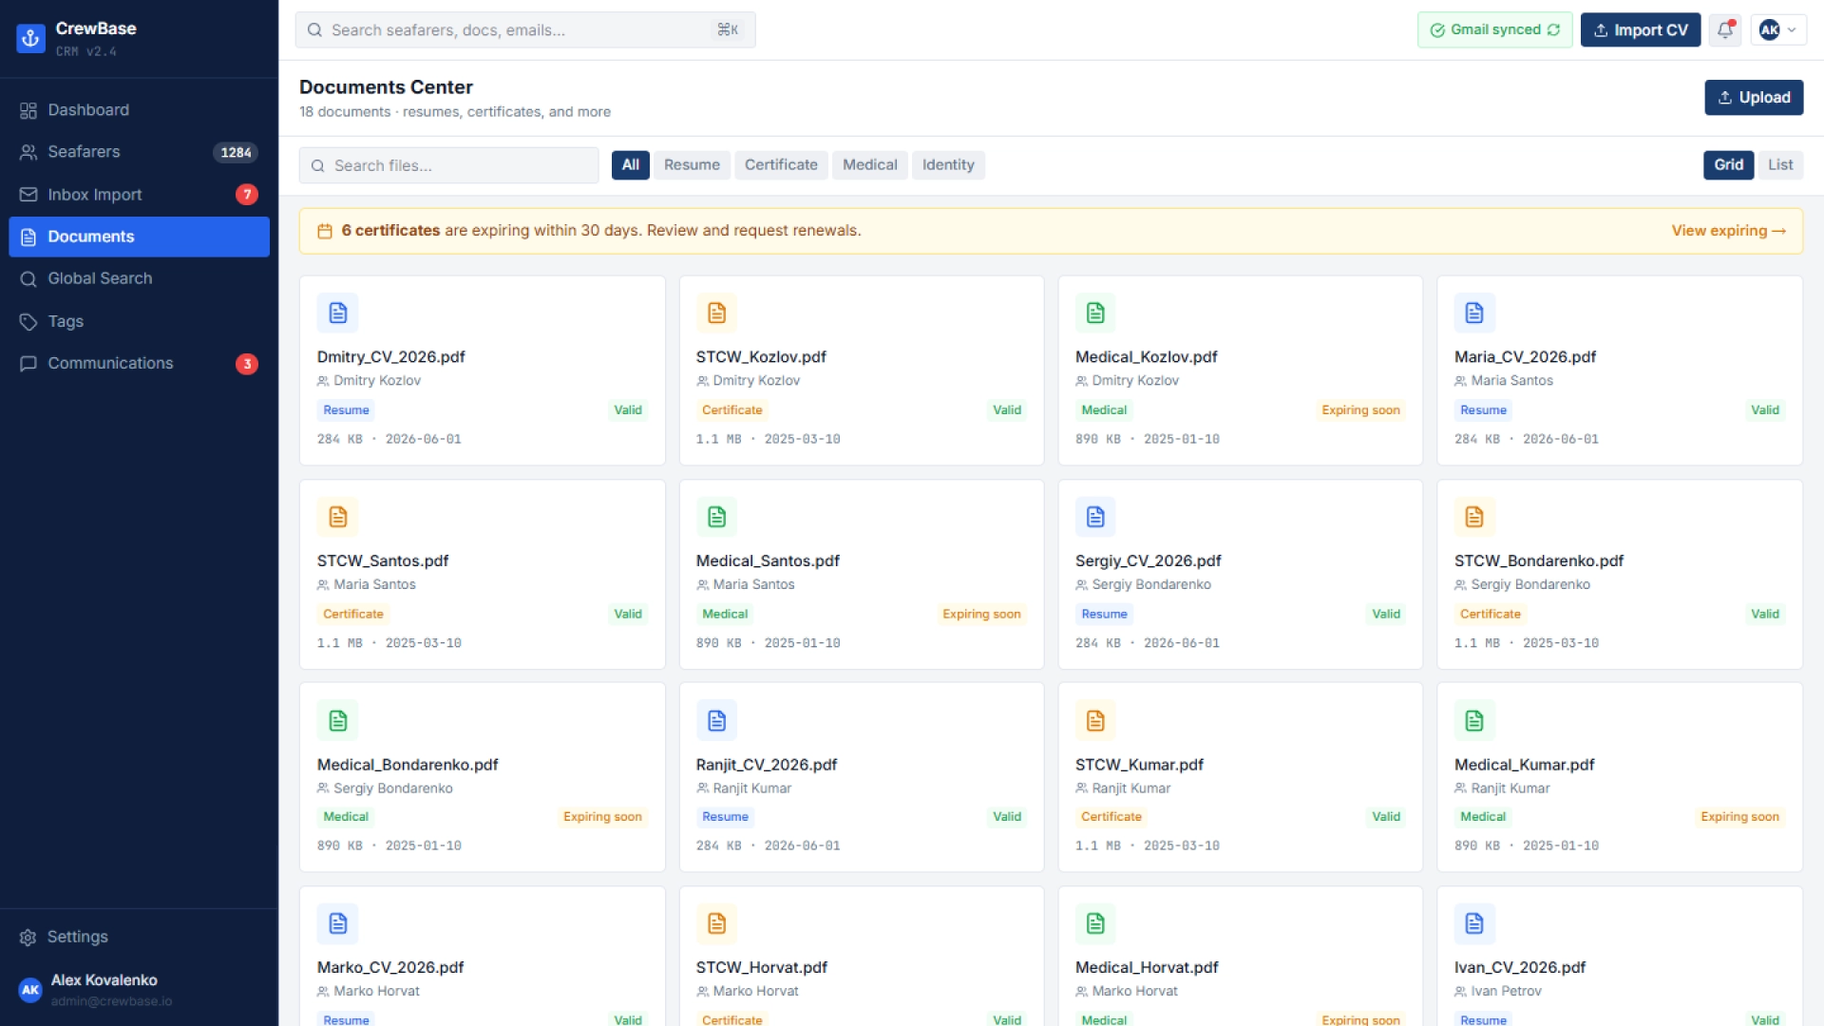Open the Documents sidebar item

[139, 237]
